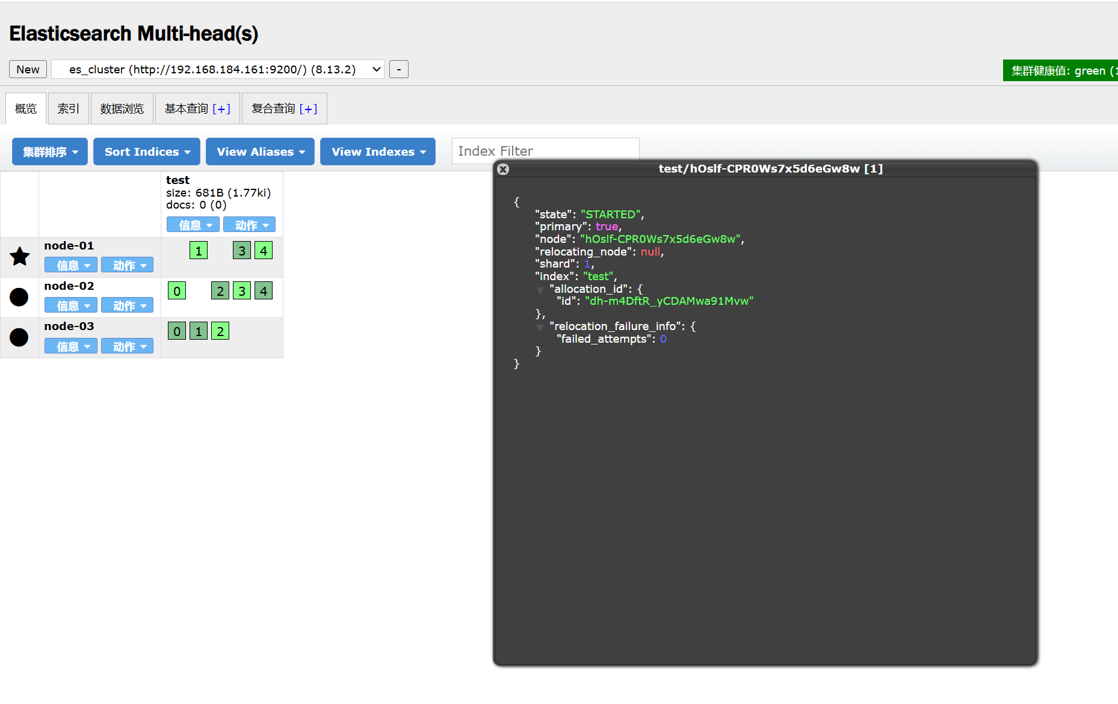The image size is (1118, 704).
Task: Select shard 4 on node-02
Action: (264, 291)
